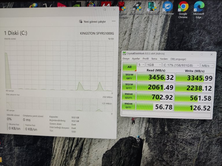This screenshot has width=222, height=166.
Task: Launch UltraViewer from the desktop
Action: click(x=167, y=8)
